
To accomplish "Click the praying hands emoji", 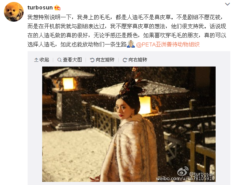I will pyautogui.click(x=131, y=44).
